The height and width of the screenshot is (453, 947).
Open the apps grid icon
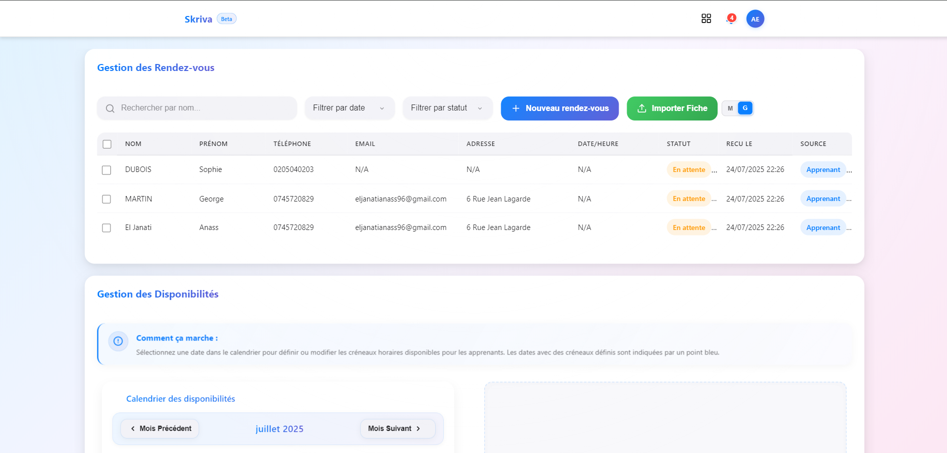(x=706, y=18)
